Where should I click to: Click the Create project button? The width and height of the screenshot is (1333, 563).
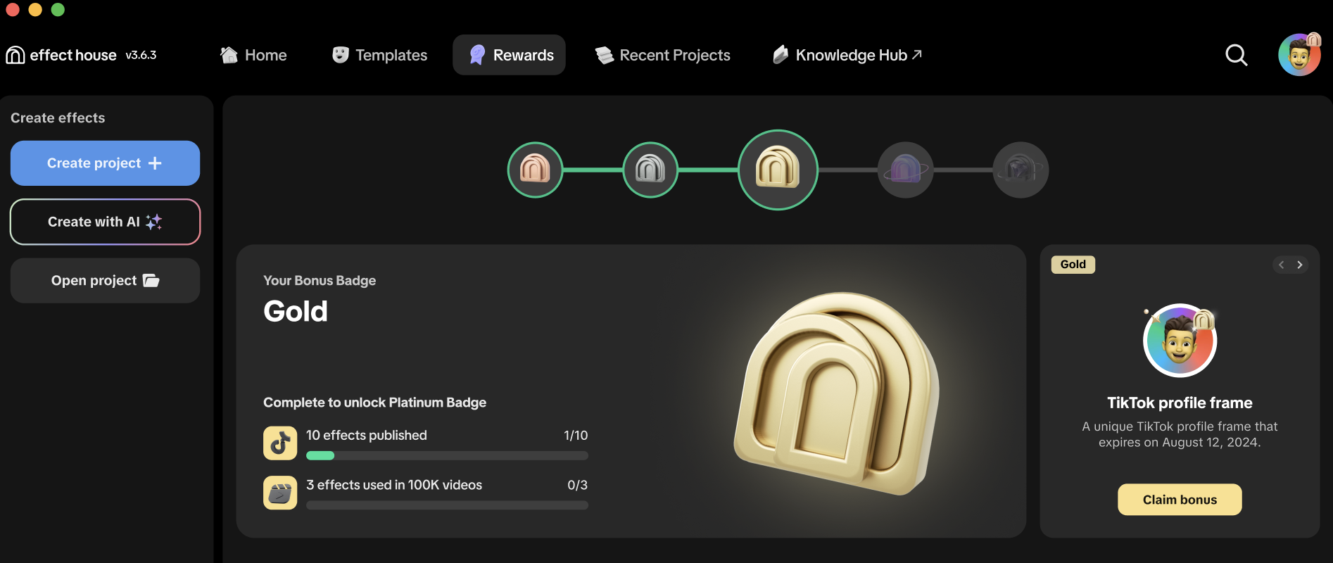tap(105, 163)
